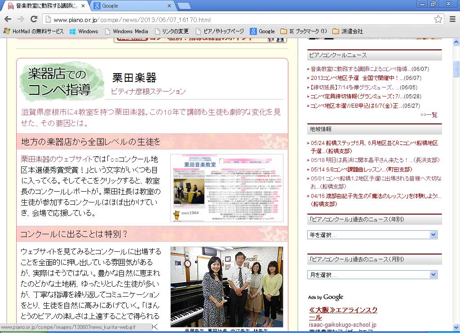Open 05/01 コンペ船橋1,2地区予選 link

(376, 182)
